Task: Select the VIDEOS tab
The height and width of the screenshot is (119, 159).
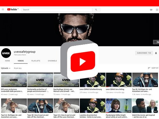Action: point(21,61)
